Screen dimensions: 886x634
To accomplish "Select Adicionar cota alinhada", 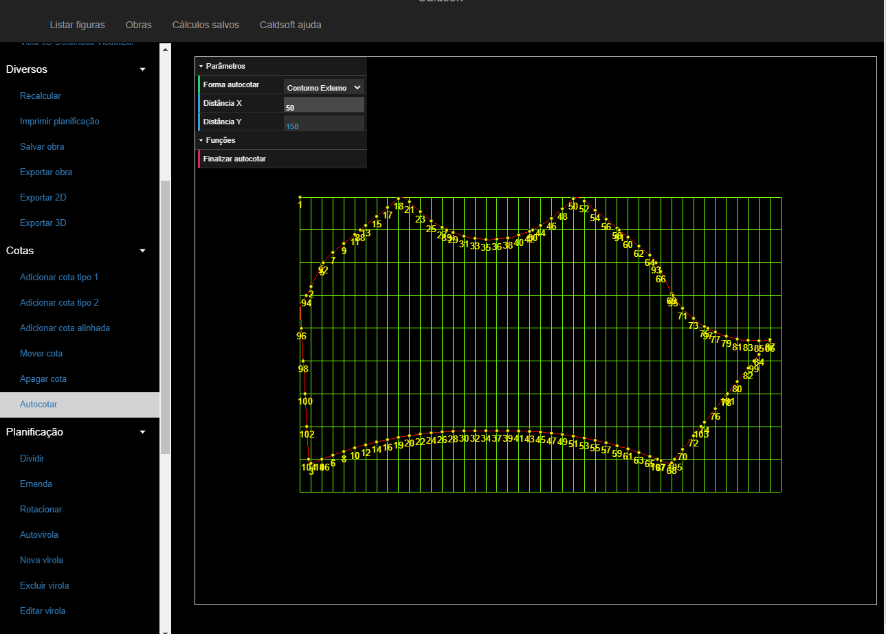I will 65,328.
